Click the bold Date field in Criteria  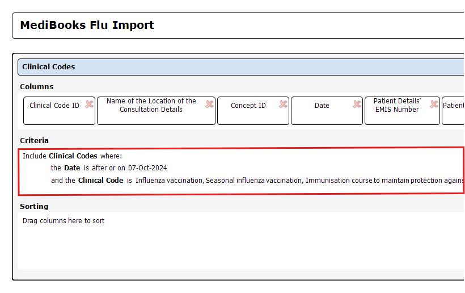(x=72, y=168)
